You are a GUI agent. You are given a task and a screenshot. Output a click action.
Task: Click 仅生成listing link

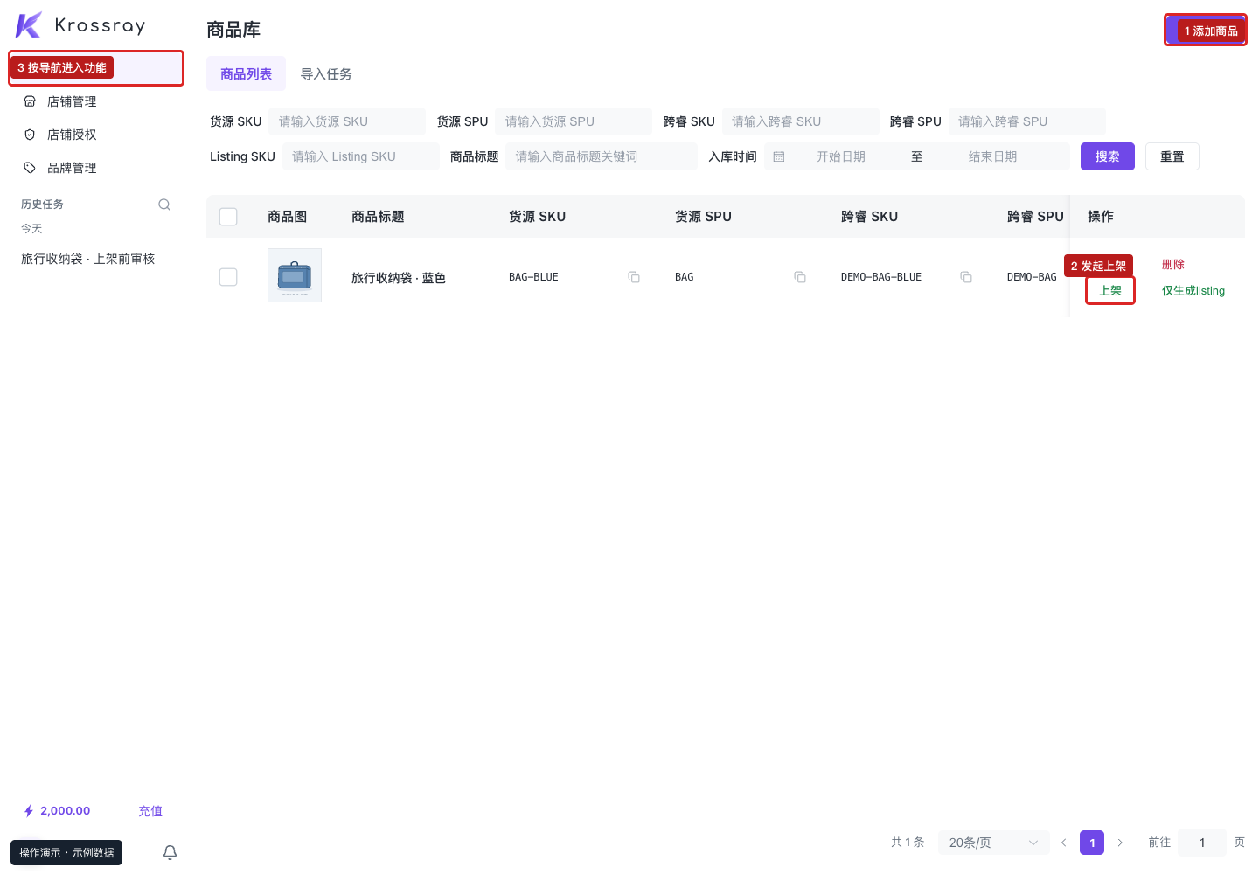pyautogui.click(x=1193, y=291)
